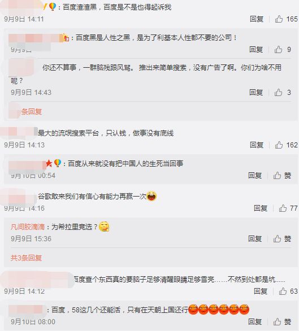This screenshot has width=299, height=331.
Task: Like the 凡间胶滴滴 reply at 15:36
Action: click(x=282, y=239)
